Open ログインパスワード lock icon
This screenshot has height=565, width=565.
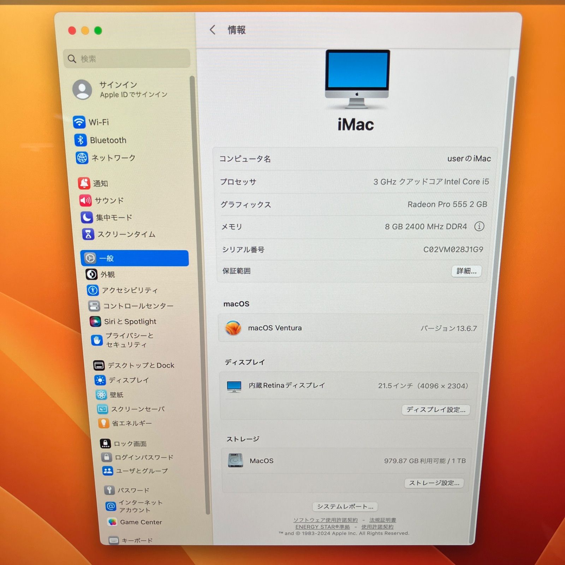click(x=107, y=457)
